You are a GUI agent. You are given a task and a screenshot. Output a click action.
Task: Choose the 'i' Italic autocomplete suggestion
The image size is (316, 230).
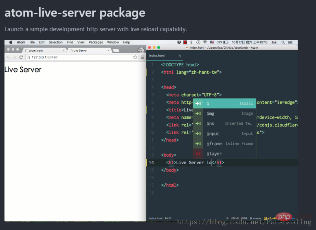[224, 103]
